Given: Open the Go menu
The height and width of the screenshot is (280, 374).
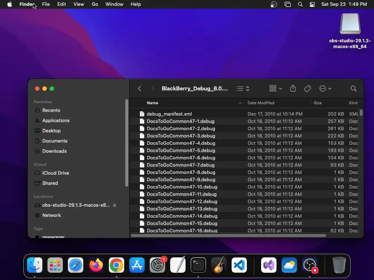Looking at the screenshot, I should click(x=95, y=4).
